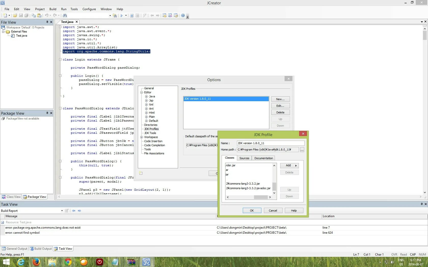This screenshot has width=428, height=267.
Task: Switch to the Sources tab
Action: point(244,158)
